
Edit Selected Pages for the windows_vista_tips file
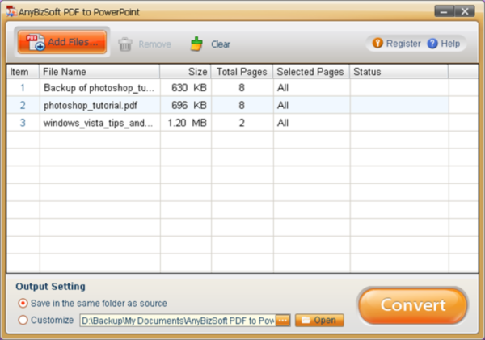click(310, 123)
